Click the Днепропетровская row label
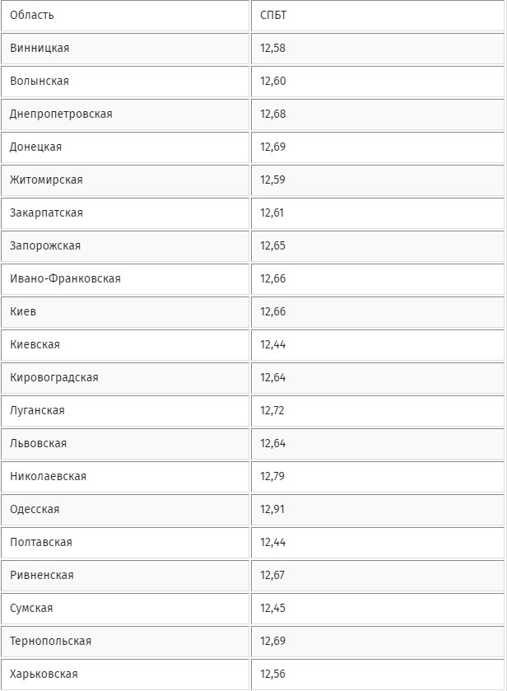This screenshot has height=691, width=507. point(61,114)
